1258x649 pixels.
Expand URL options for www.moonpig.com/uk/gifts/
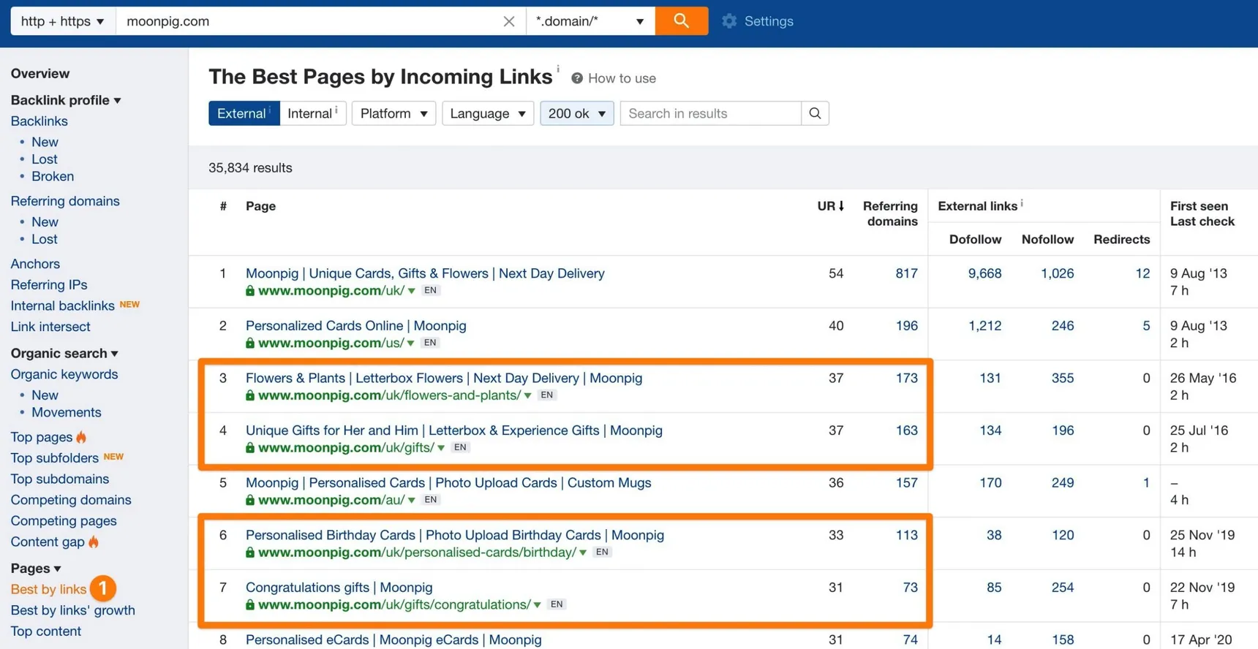441,448
